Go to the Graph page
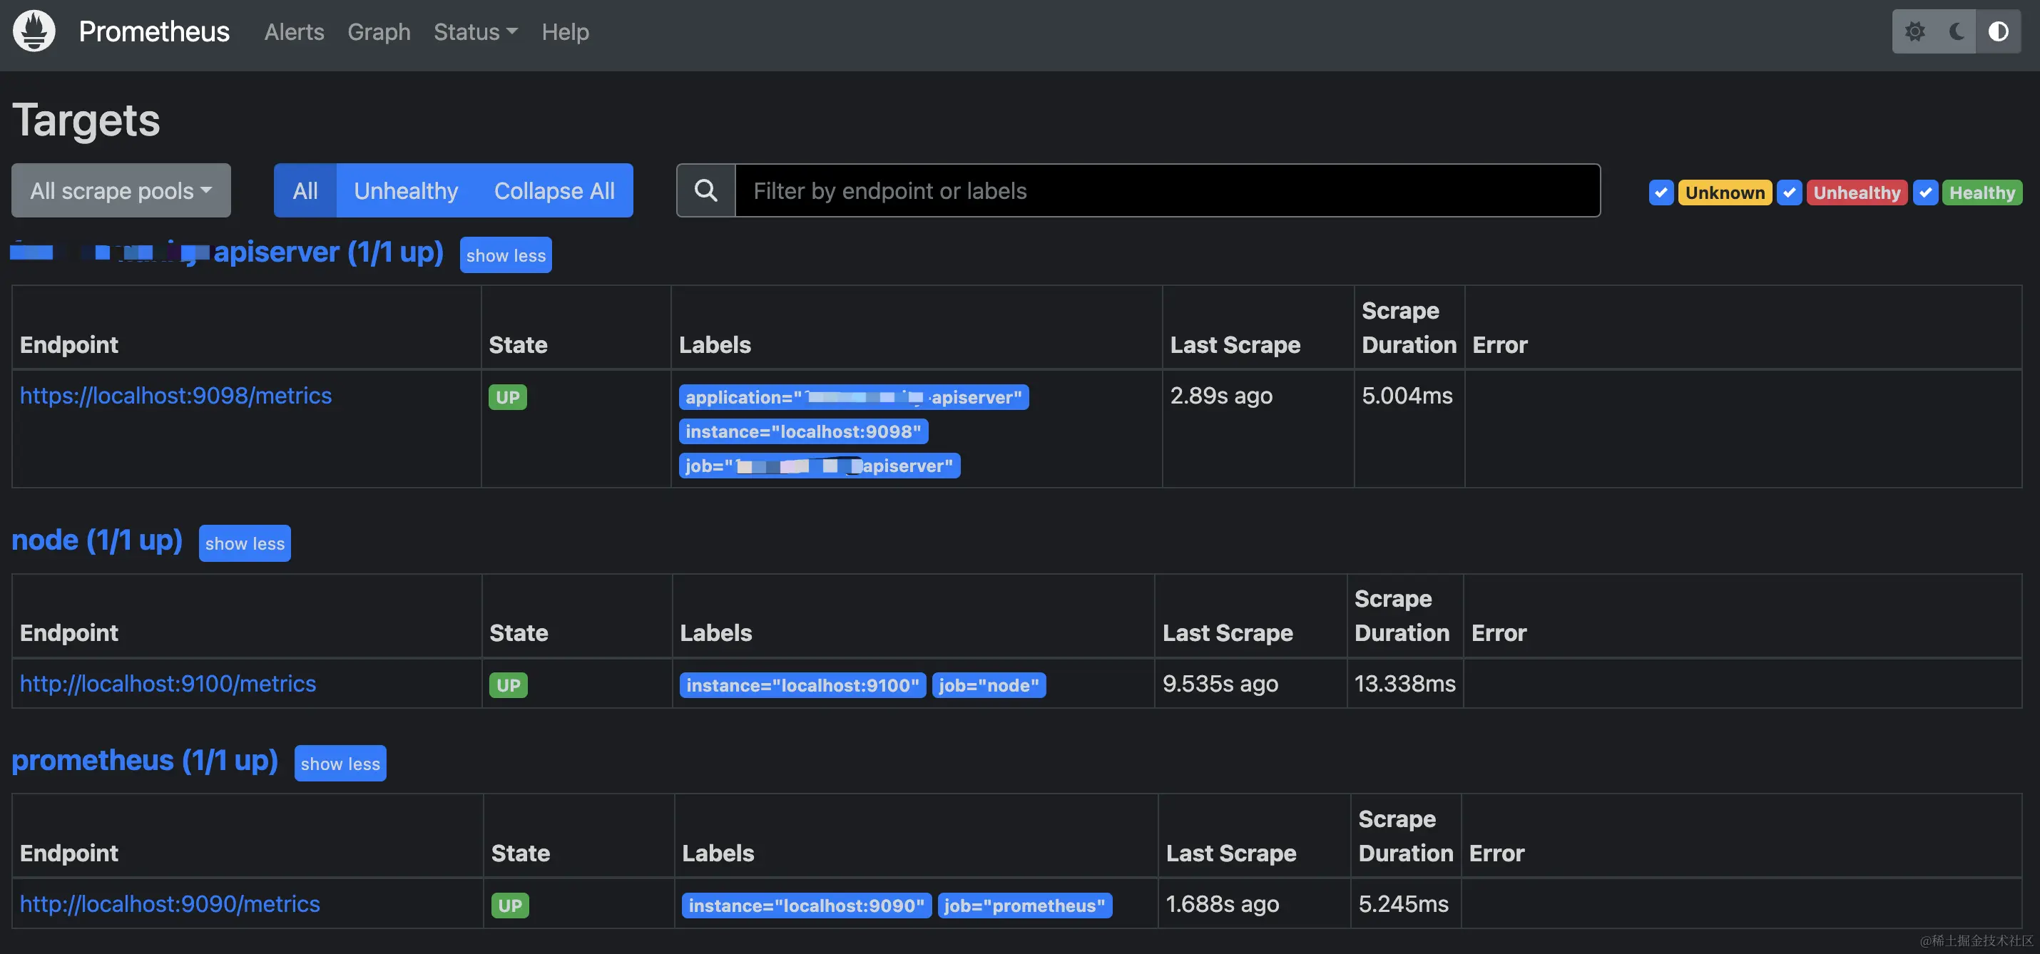Image resolution: width=2040 pixels, height=954 pixels. click(379, 31)
